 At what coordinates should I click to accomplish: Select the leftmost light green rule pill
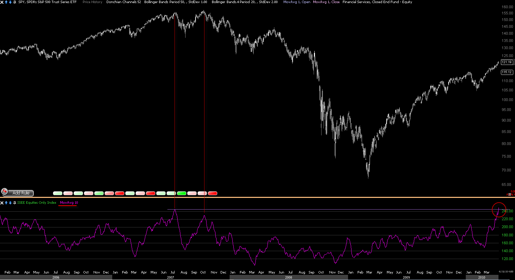(58, 193)
